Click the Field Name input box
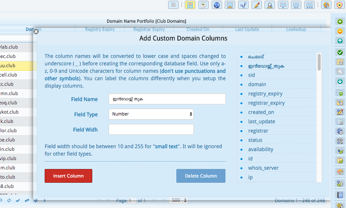 (167, 99)
